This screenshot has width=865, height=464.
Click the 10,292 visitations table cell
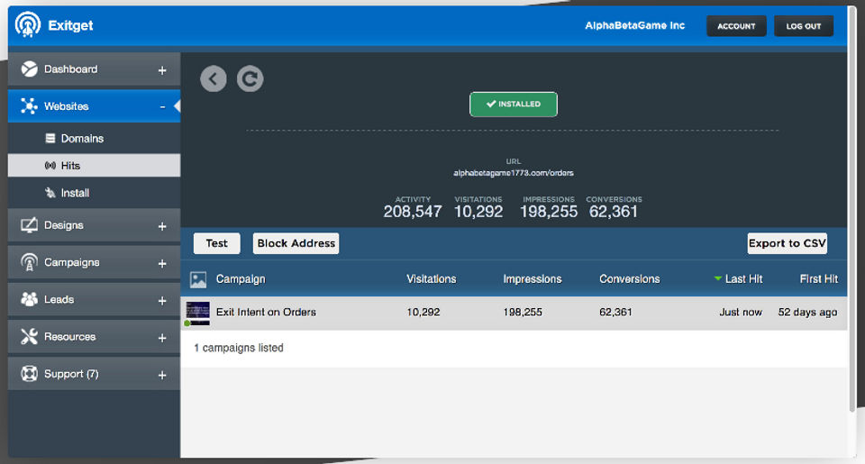pyautogui.click(x=423, y=313)
